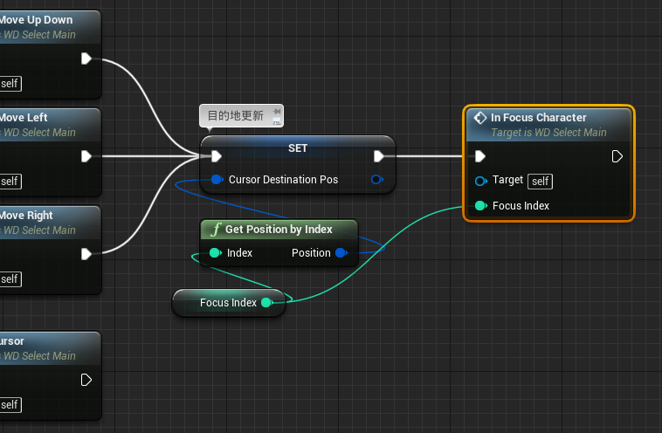662x433 pixels.
Task: Click the Cursor Destination Pos input pin
Action: 217,179
